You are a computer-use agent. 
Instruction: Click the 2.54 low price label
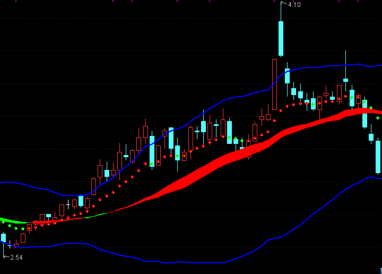16,258
